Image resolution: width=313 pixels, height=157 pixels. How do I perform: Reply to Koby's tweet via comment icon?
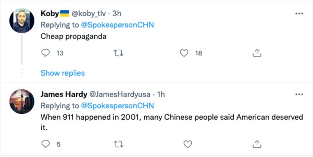(46, 53)
